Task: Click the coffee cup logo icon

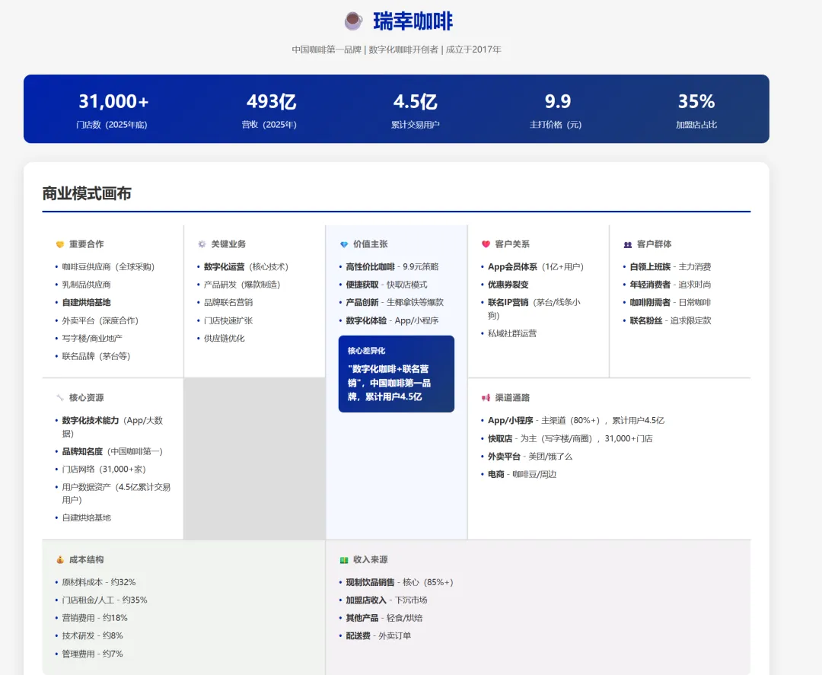Action: pos(353,21)
